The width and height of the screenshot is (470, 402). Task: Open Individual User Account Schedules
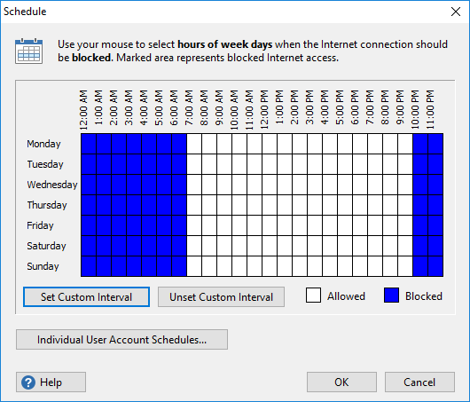121,340
